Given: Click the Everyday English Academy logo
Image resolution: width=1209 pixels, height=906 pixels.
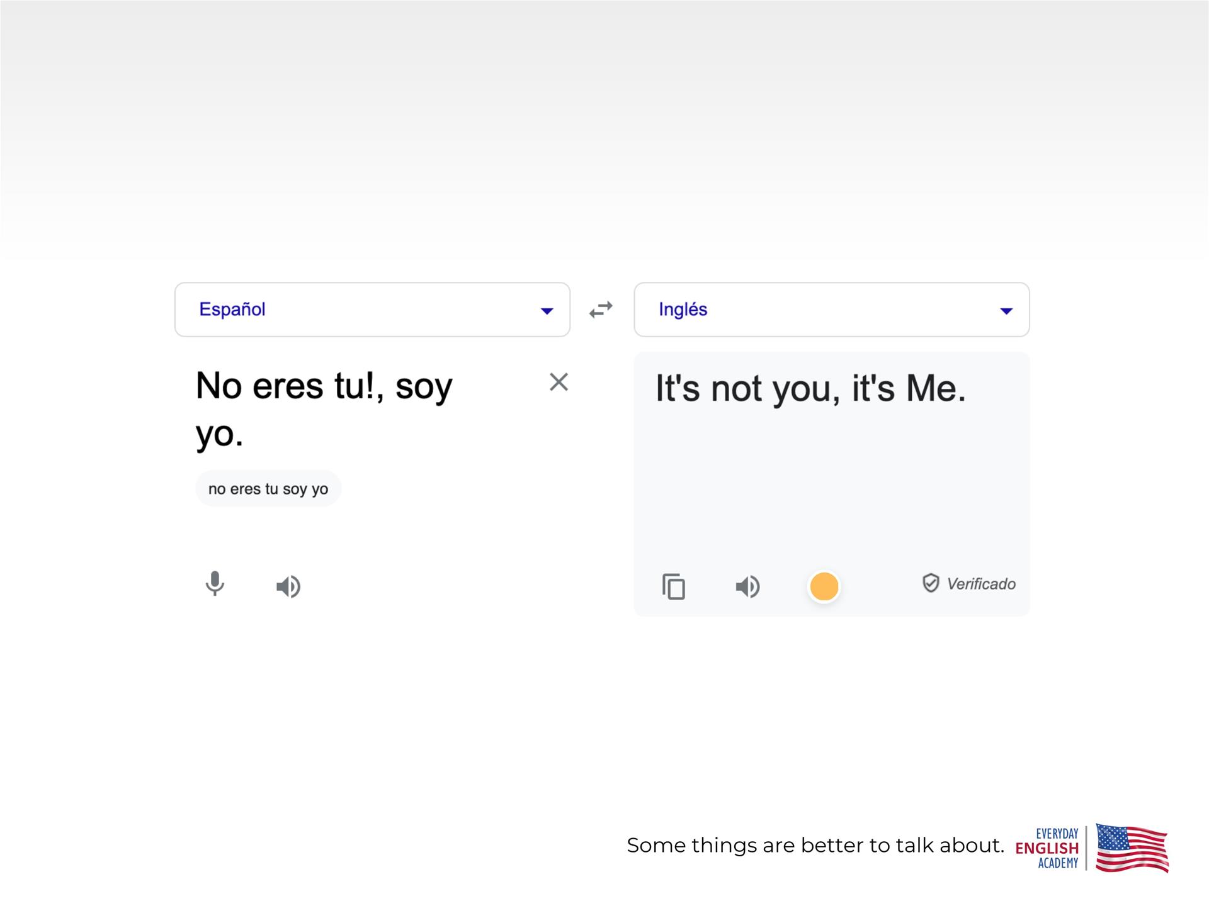Looking at the screenshot, I should pos(1048,848).
